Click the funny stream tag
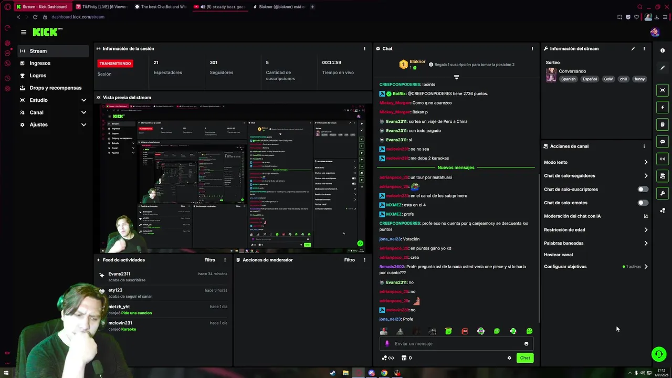672x378 pixels. click(639, 79)
